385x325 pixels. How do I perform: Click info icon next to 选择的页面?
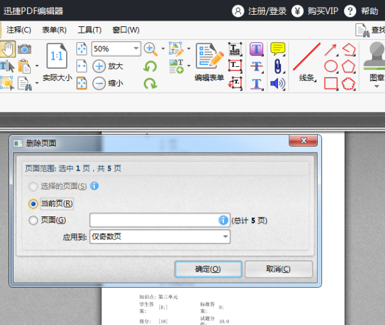click(94, 186)
